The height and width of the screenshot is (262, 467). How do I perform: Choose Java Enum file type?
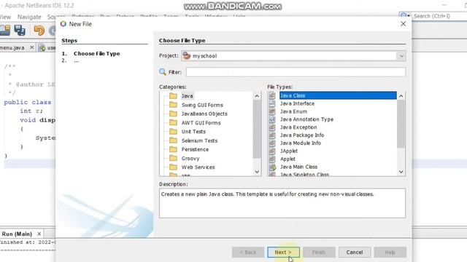coord(293,111)
